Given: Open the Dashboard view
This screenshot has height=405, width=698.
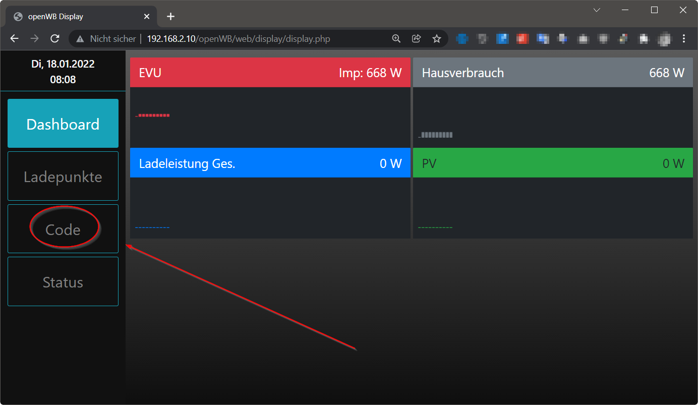Looking at the screenshot, I should coord(63,124).
